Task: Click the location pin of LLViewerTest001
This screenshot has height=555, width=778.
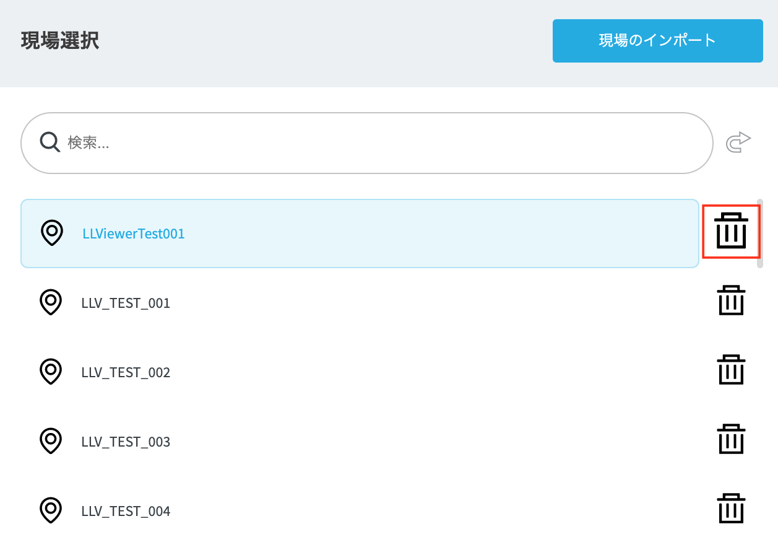Action: (x=52, y=233)
